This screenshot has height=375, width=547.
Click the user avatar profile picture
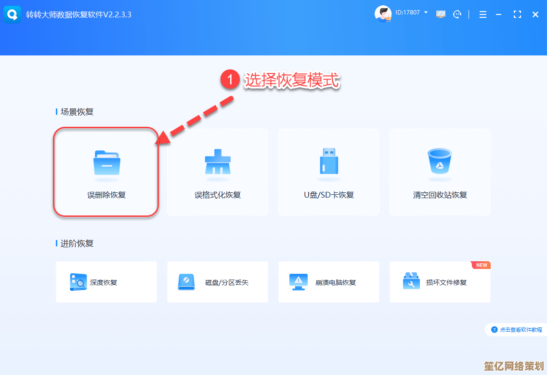383,14
